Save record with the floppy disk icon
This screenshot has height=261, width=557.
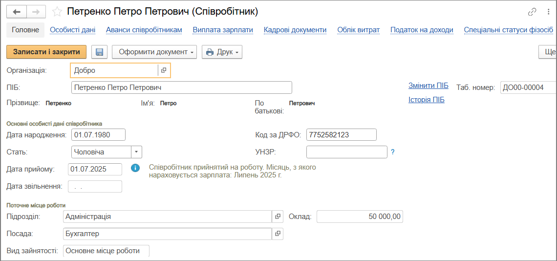pyautogui.click(x=100, y=52)
